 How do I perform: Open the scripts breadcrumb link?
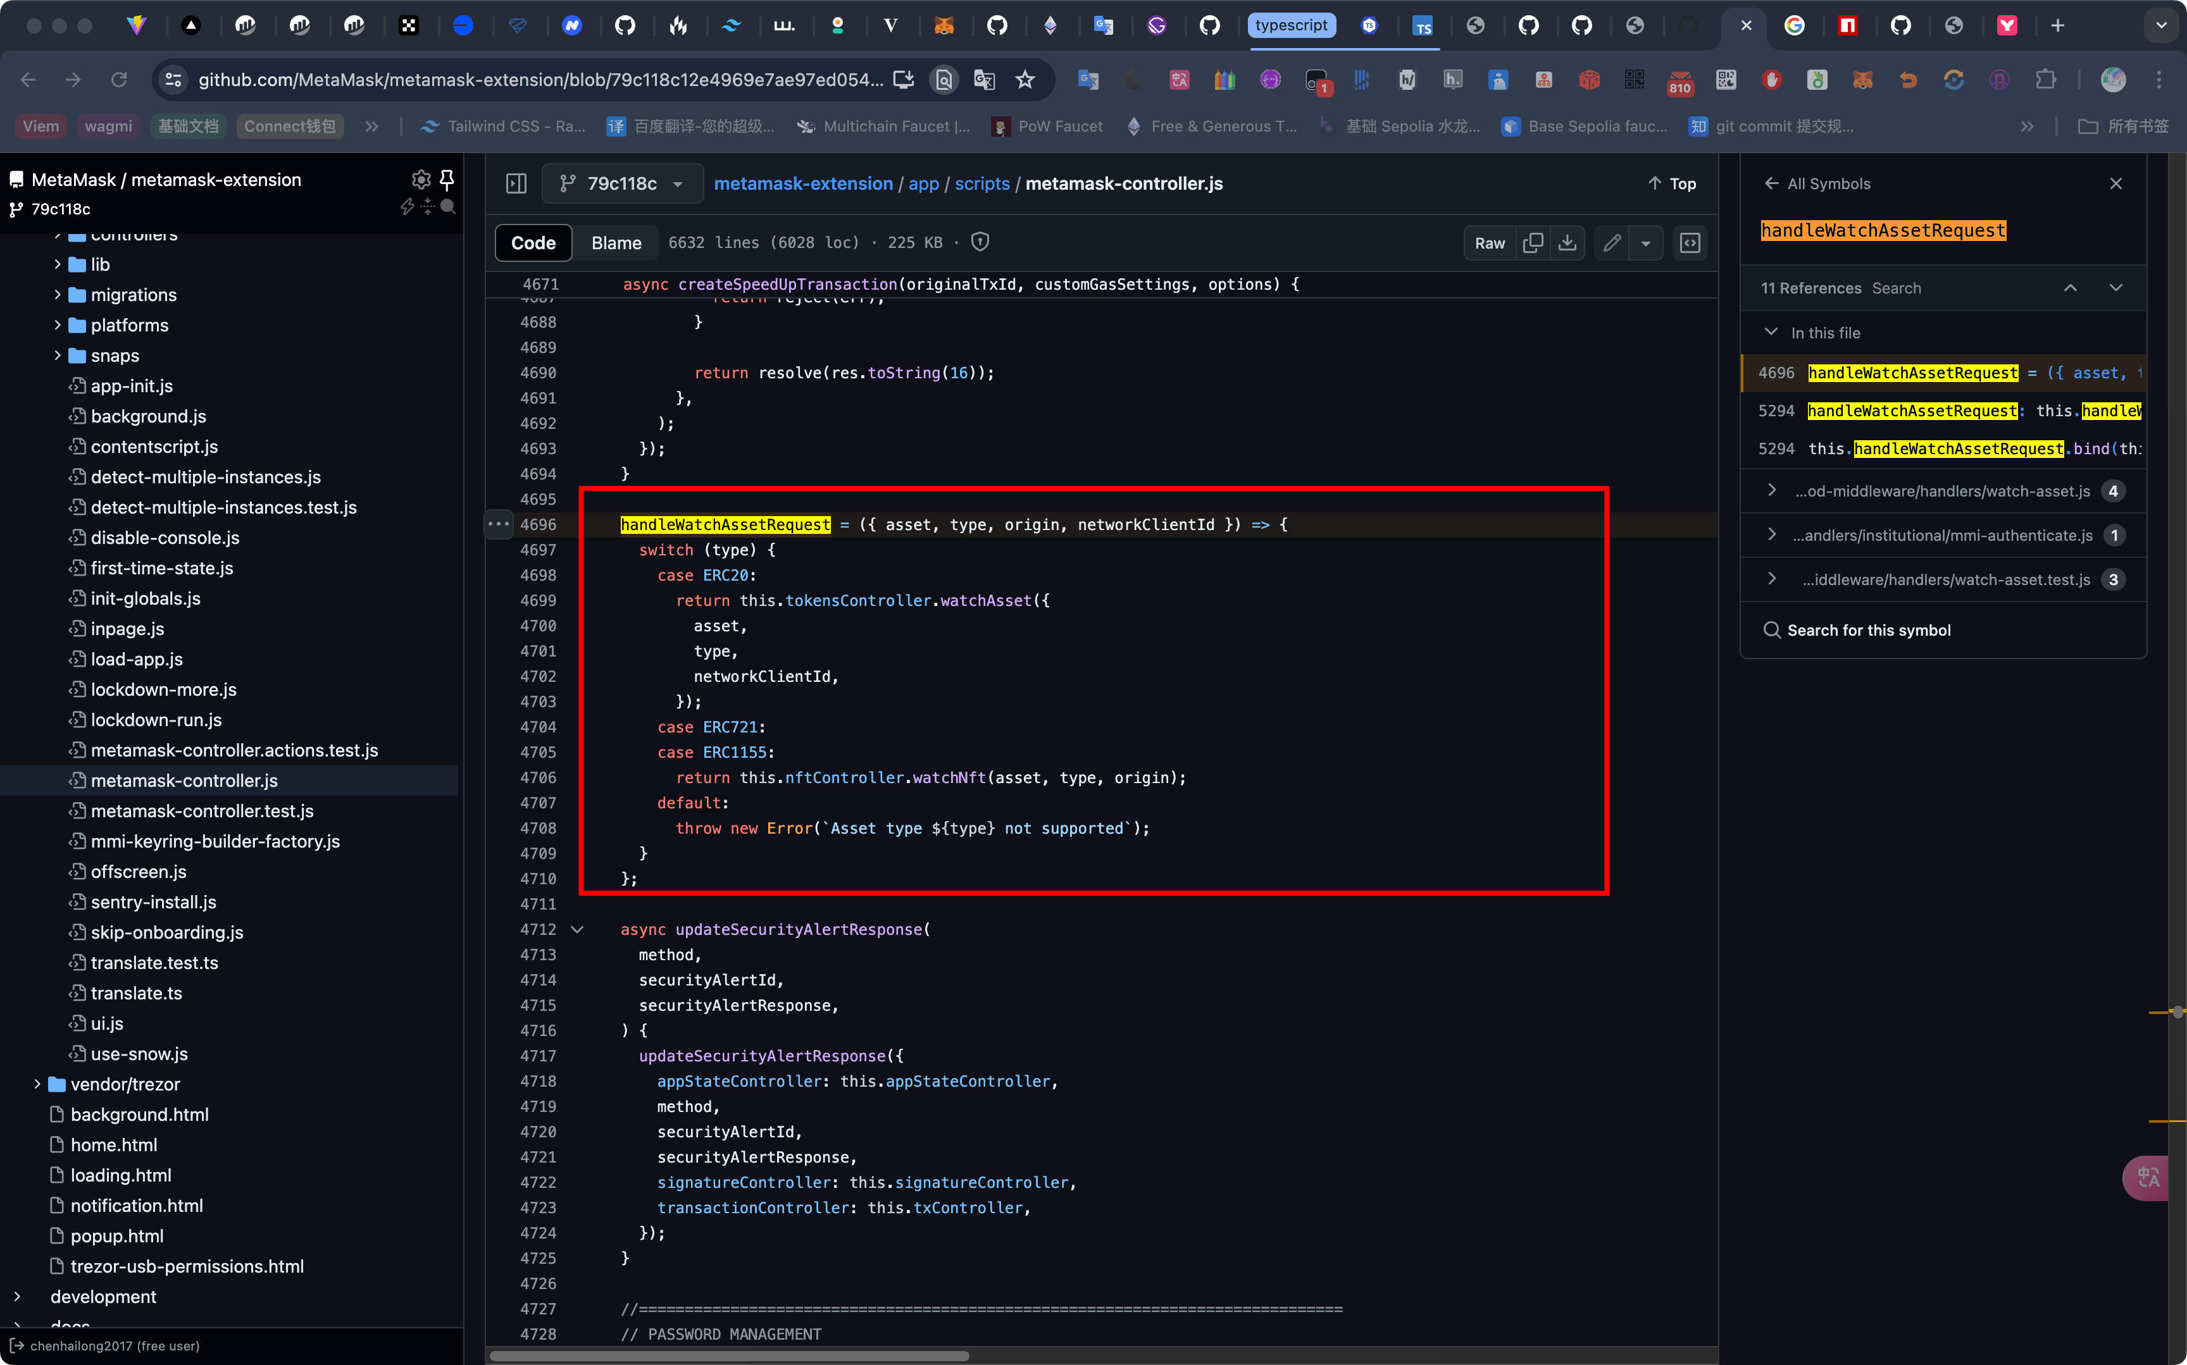click(981, 183)
